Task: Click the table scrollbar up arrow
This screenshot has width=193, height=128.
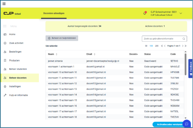Action: [x=185, y=52]
